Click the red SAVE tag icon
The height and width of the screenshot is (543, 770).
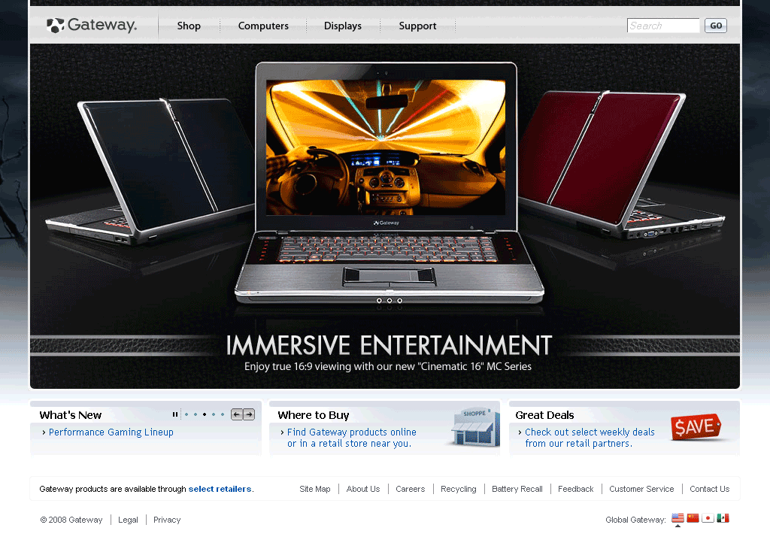tap(695, 427)
